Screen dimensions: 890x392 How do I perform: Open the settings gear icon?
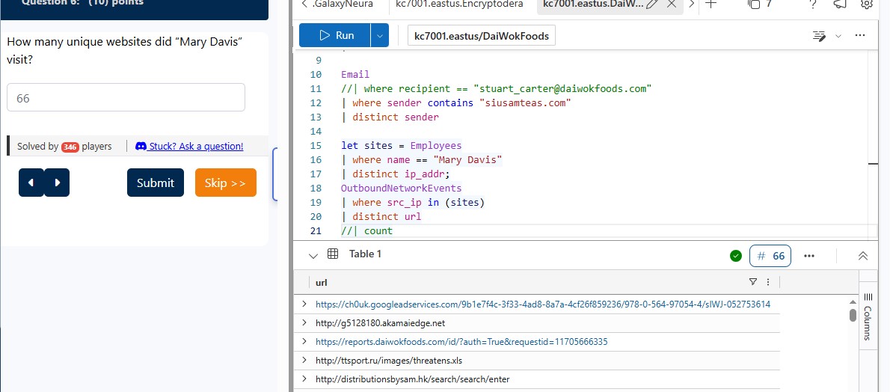pos(866,4)
